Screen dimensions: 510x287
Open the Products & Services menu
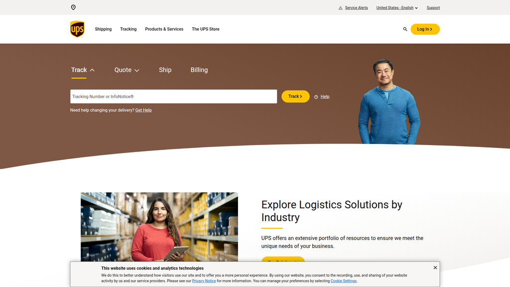pyautogui.click(x=164, y=29)
